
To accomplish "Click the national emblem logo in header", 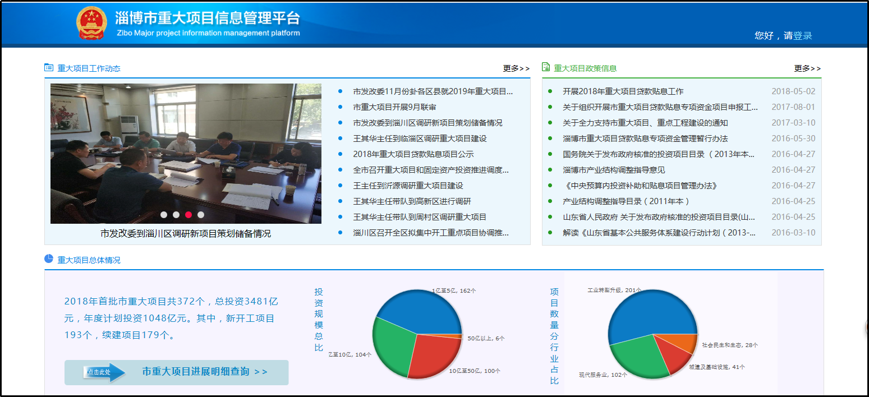I will pos(91,24).
